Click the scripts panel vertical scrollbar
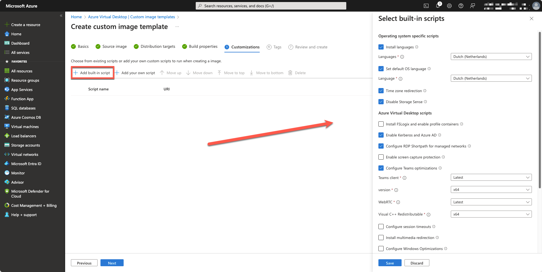542x272 pixels. [x=540, y=110]
